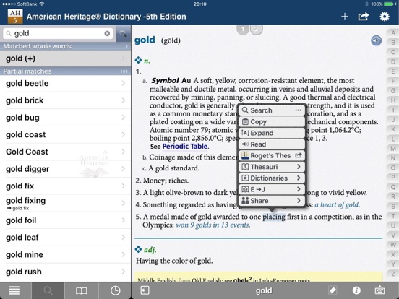This screenshot has height=299, width=399.
Task: Tap the keyboard icon in bottom bar
Action: (379, 290)
